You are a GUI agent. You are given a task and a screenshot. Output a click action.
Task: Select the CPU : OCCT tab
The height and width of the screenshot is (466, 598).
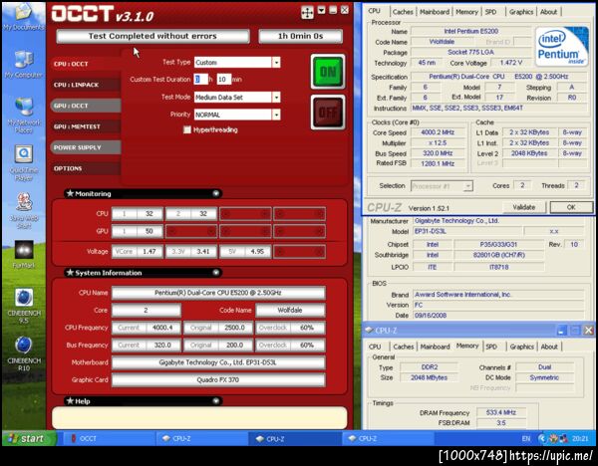click(x=86, y=64)
